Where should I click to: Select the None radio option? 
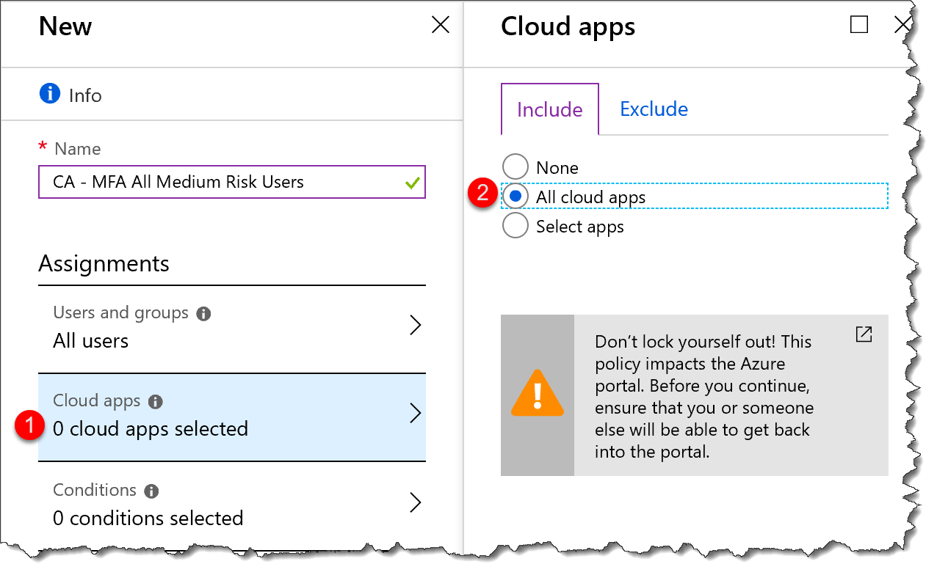(515, 166)
